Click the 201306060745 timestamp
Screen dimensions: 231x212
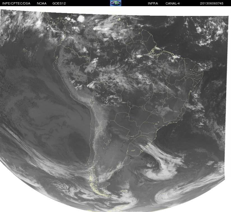(212, 3)
